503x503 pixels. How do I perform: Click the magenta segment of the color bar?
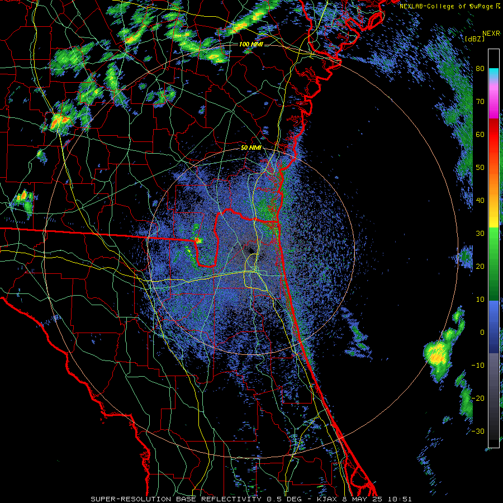pos(493,102)
